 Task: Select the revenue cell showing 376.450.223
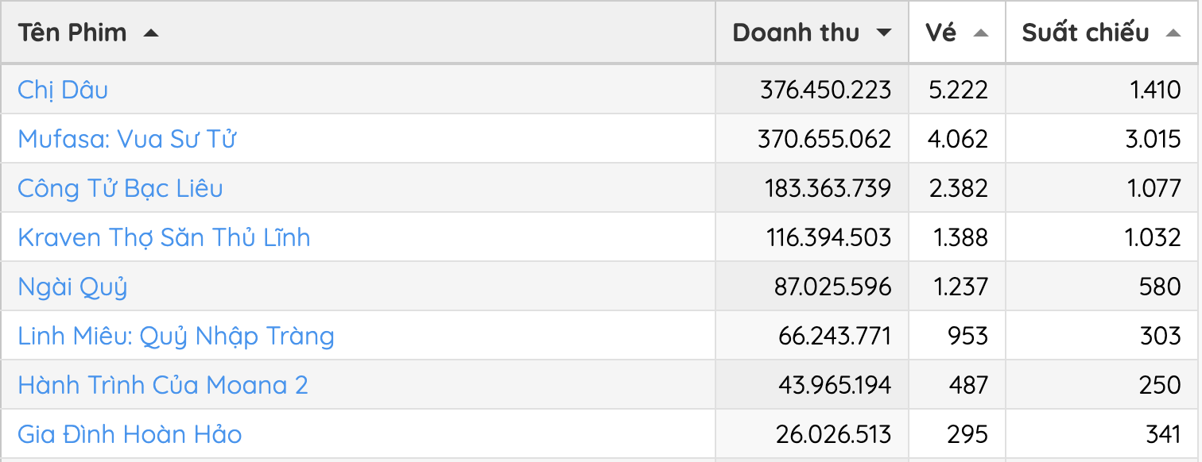pos(825,90)
